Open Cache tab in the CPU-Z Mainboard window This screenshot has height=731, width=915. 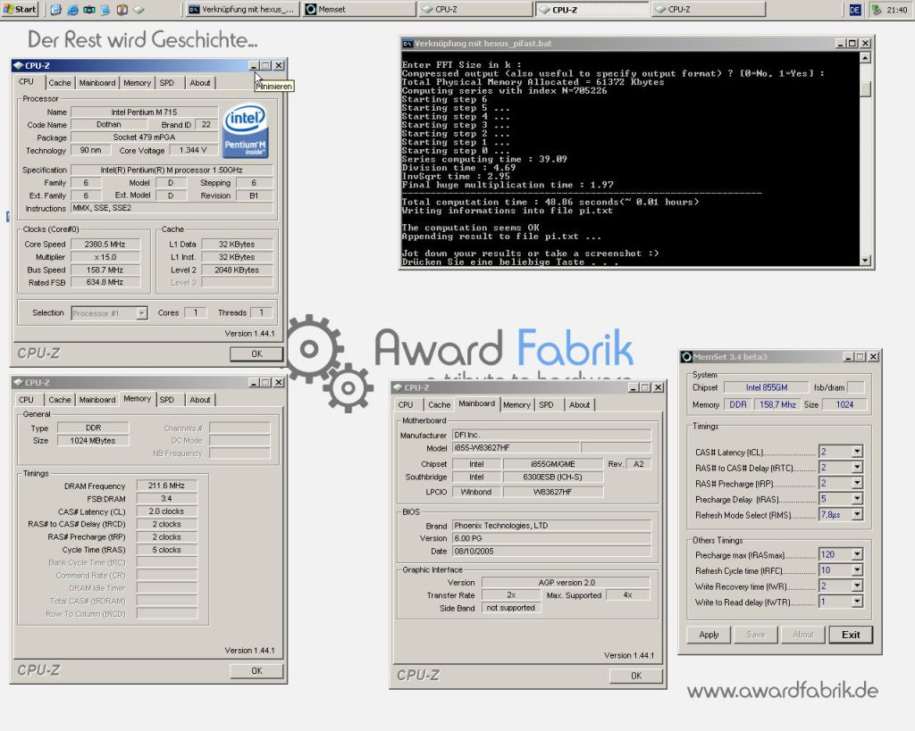point(439,404)
